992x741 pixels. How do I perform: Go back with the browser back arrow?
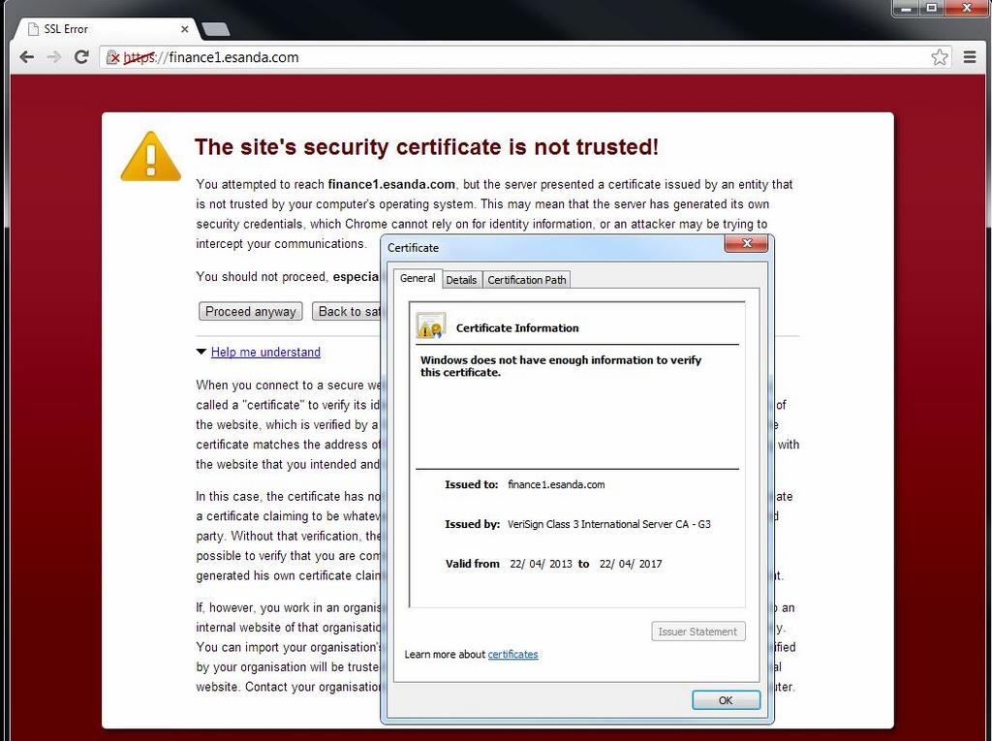pos(26,57)
